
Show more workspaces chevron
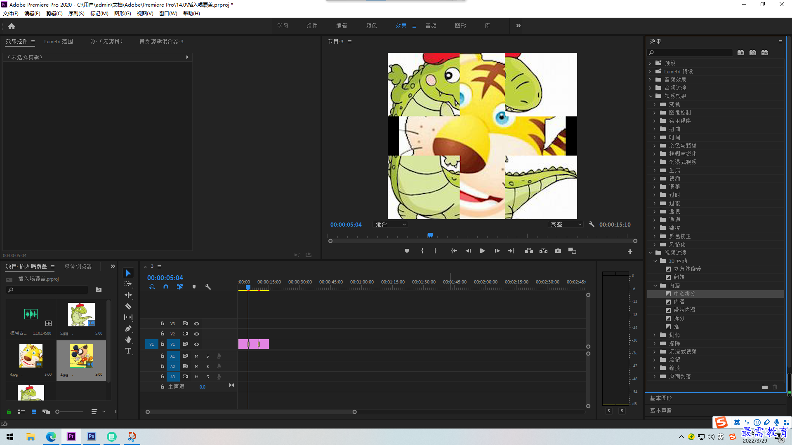[x=518, y=26]
